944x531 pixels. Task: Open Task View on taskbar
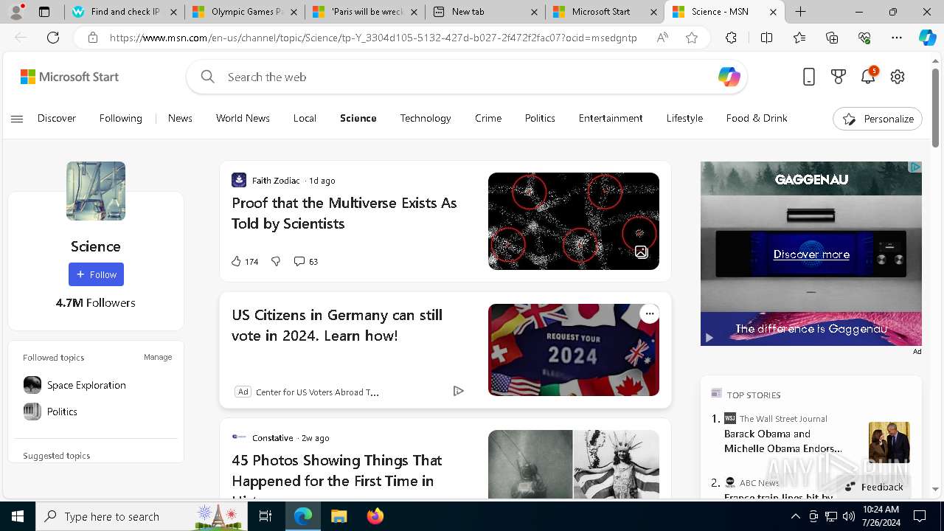(x=266, y=516)
